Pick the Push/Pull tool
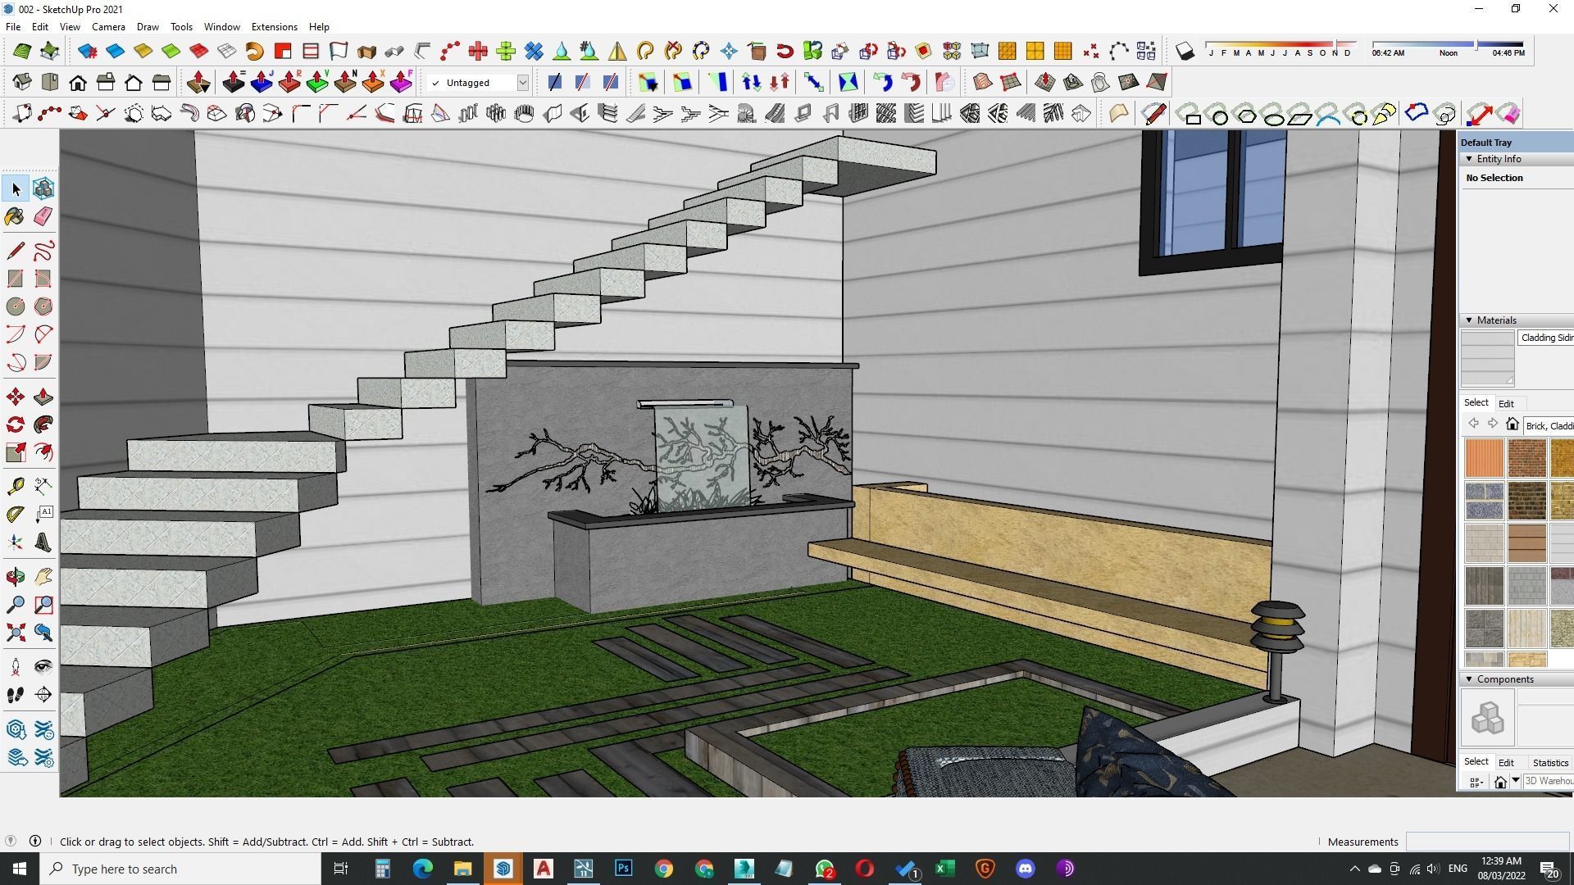The image size is (1574, 885). [43, 397]
